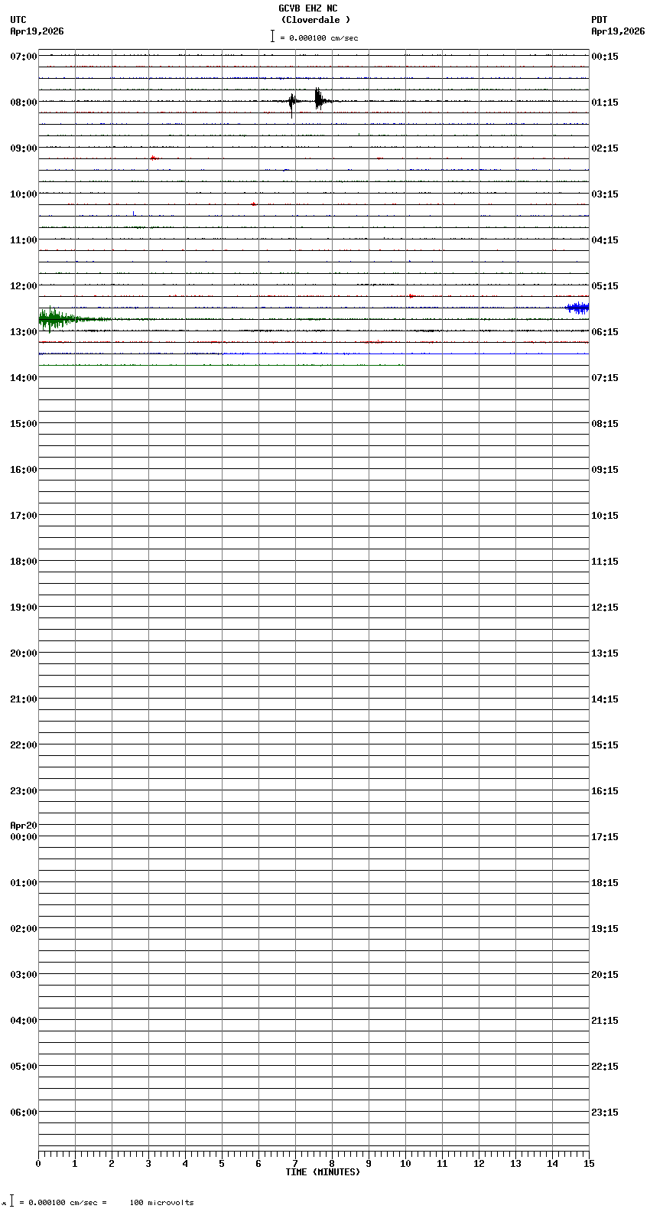Select the 10:00 UTC time label
This screenshot has height=1212, width=650.
[x=24, y=194]
